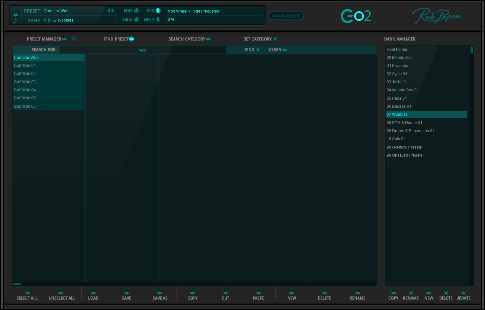Select the 99 Unsaved Presets bank
Image resolution: width=485 pixels, height=310 pixels.
click(426, 155)
